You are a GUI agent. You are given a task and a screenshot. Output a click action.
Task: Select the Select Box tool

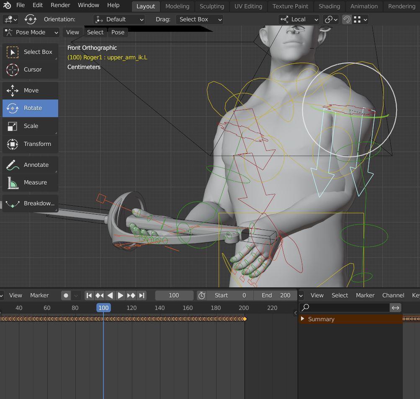pyautogui.click(x=30, y=52)
